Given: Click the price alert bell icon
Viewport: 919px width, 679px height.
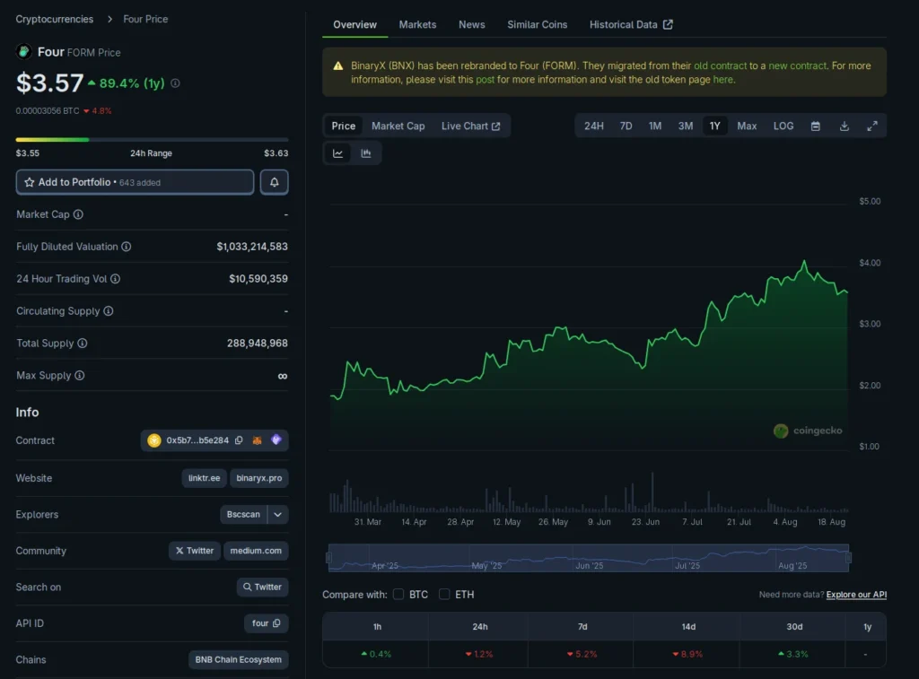Looking at the screenshot, I should 274,182.
